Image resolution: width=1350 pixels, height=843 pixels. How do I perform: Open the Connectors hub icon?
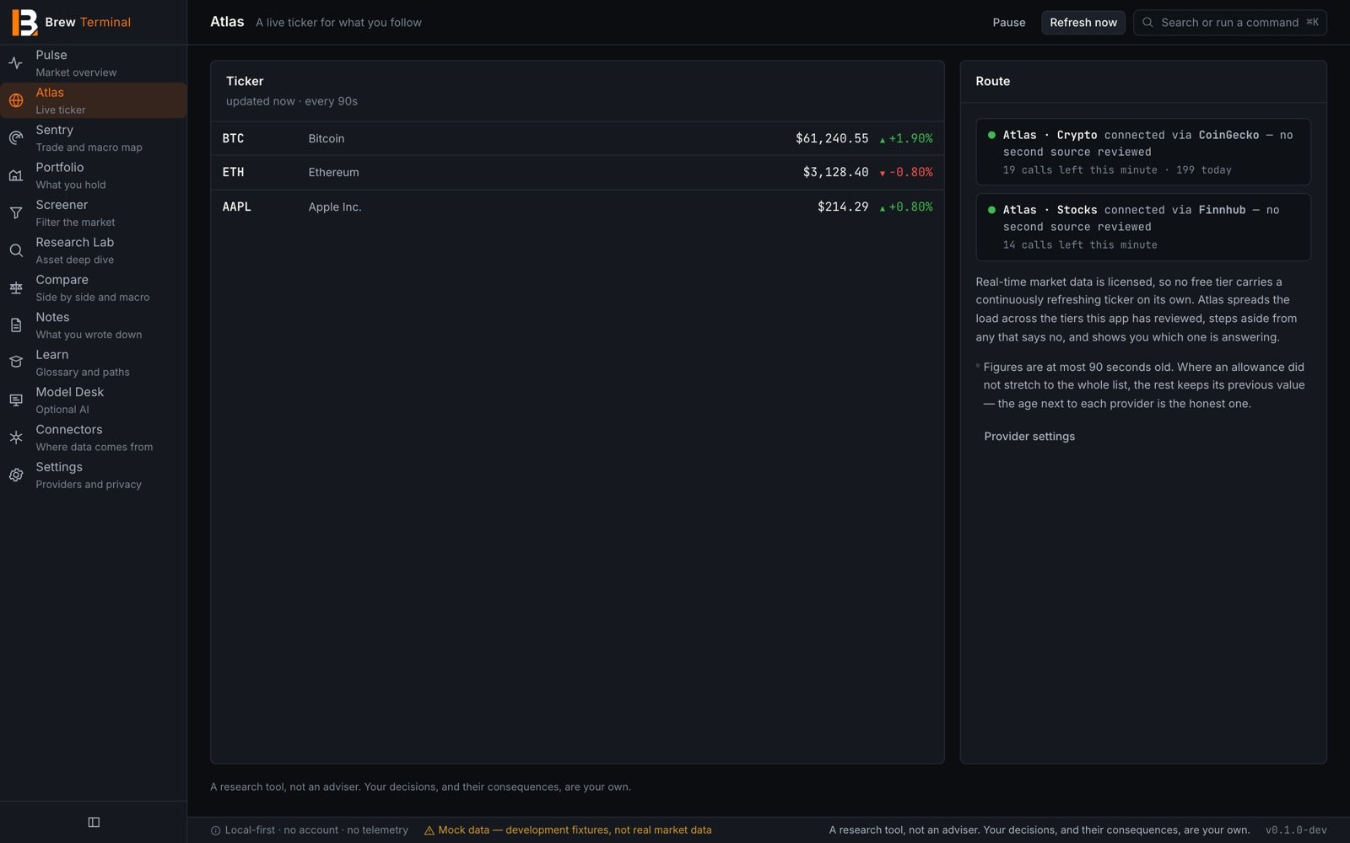pyautogui.click(x=16, y=438)
